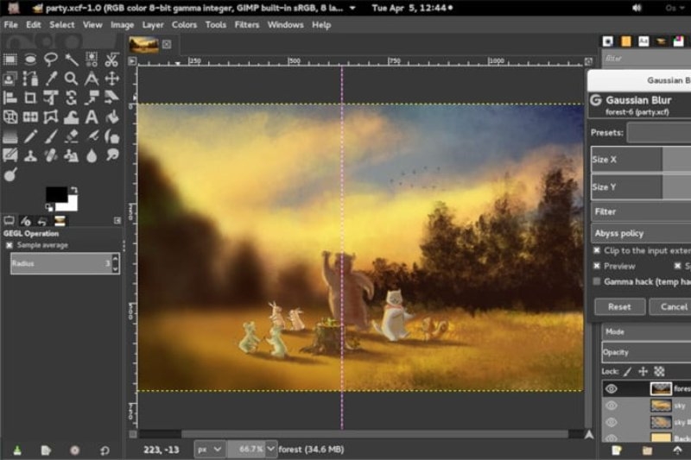Select the Cage Transform tool
This screenshot has width=691, height=460.
[x=51, y=117]
